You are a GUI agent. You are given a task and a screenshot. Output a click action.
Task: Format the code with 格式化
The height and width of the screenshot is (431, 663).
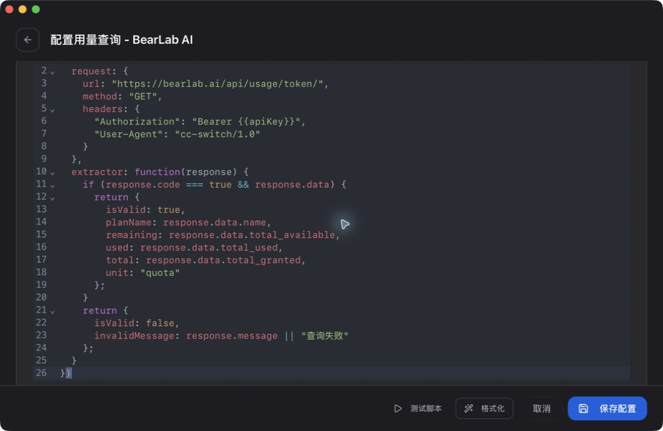click(484, 408)
